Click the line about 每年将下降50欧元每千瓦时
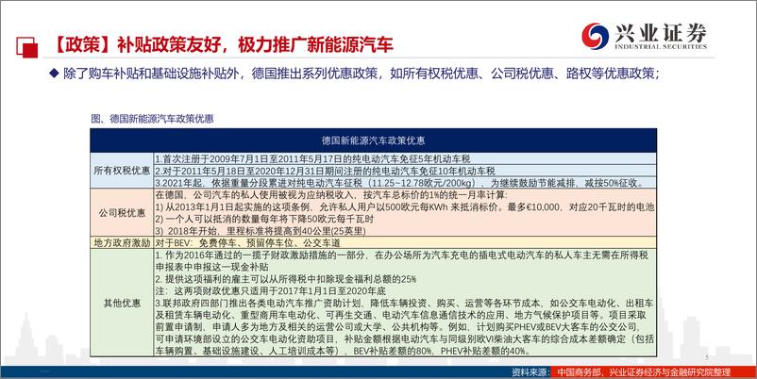The image size is (757, 379). (x=264, y=219)
